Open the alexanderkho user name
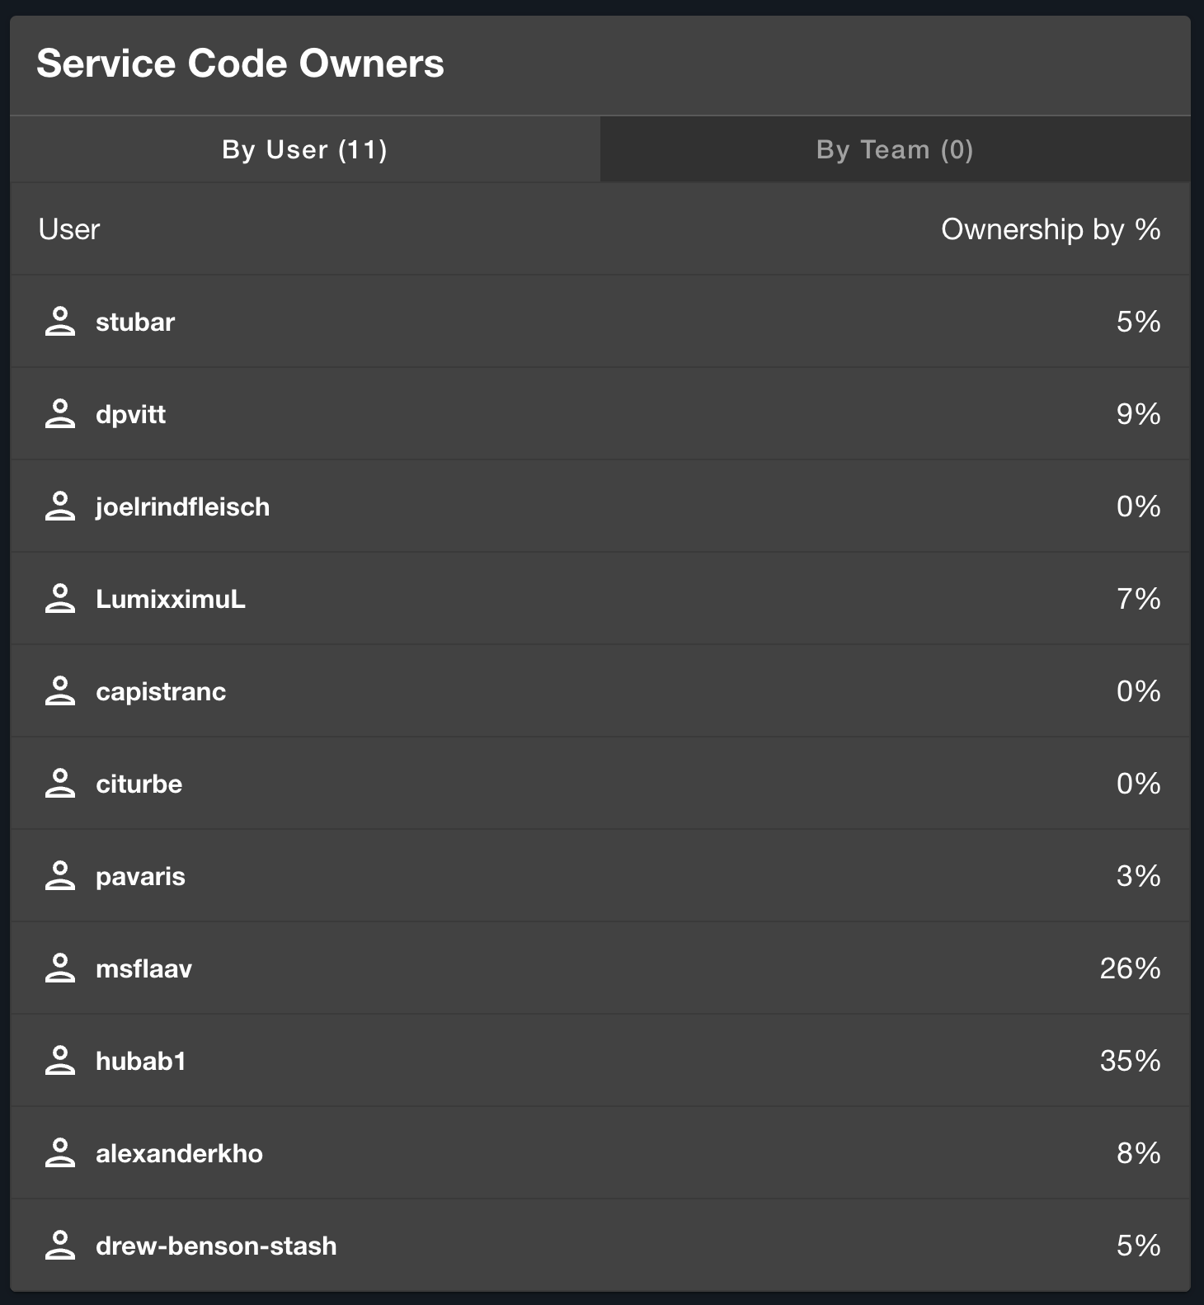The image size is (1204, 1305). [179, 1153]
